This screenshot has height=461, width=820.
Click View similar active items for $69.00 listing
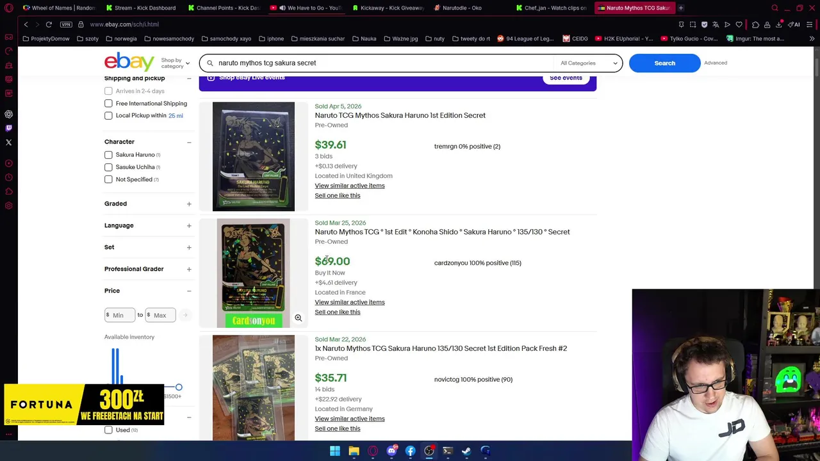(x=350, y=302)
